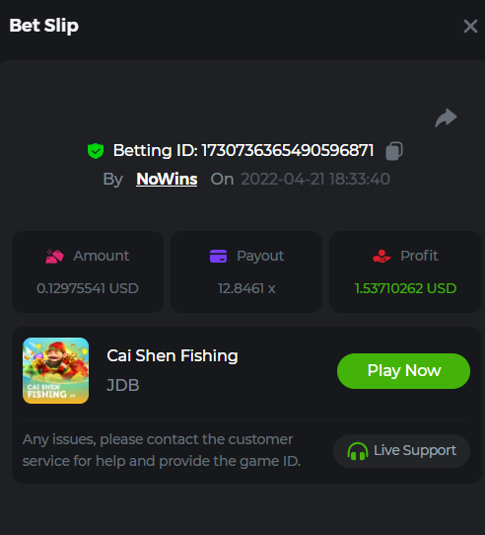Click the 12.8461 x payout value
Screen dimensions: 485x535
(x=246, y=288)
